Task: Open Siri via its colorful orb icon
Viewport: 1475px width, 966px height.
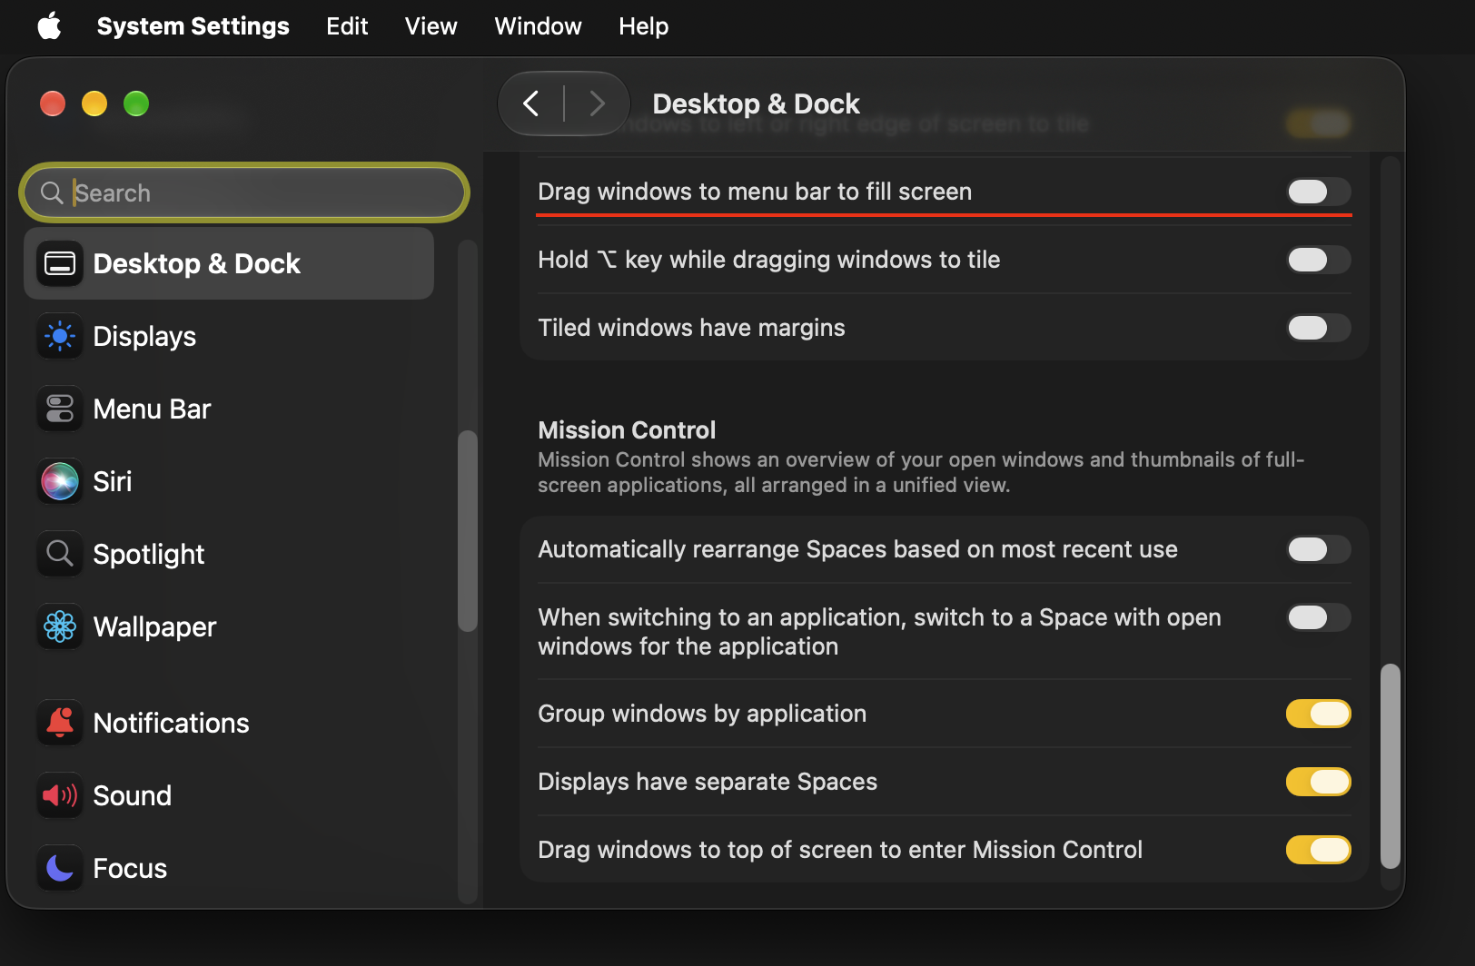Action: (x=60, y=481)
